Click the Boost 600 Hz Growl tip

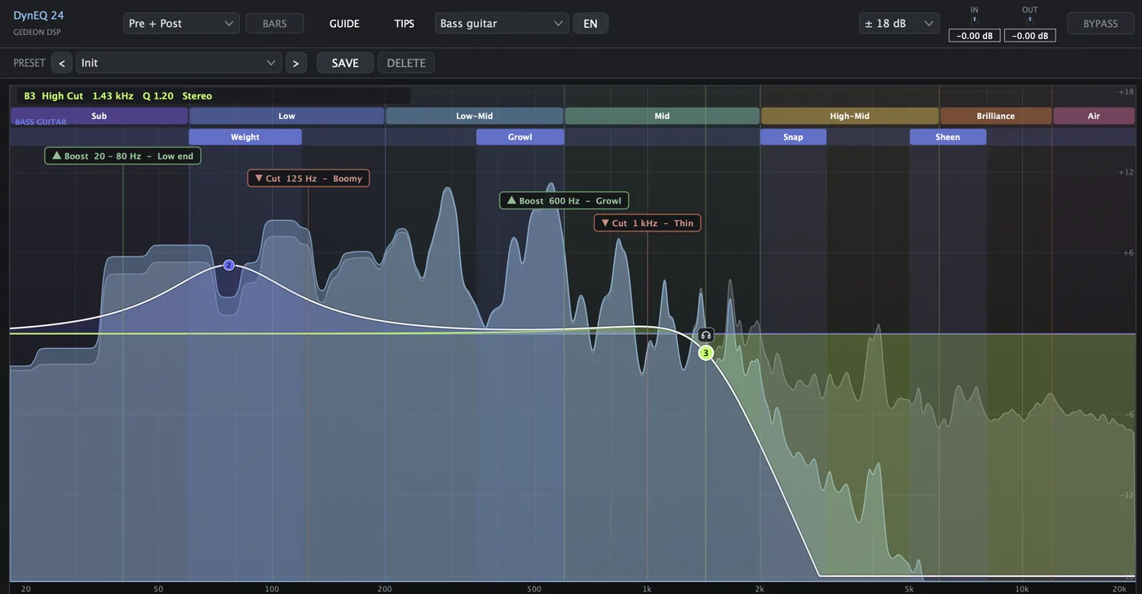(x=564, y=200)
